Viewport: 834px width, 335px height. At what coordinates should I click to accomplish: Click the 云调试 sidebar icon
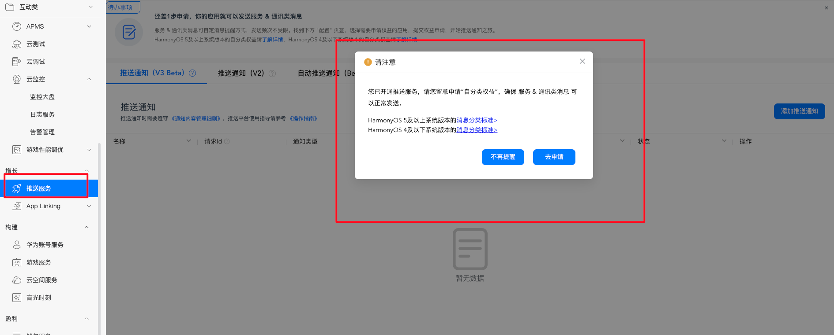click(x=17, y=62)
